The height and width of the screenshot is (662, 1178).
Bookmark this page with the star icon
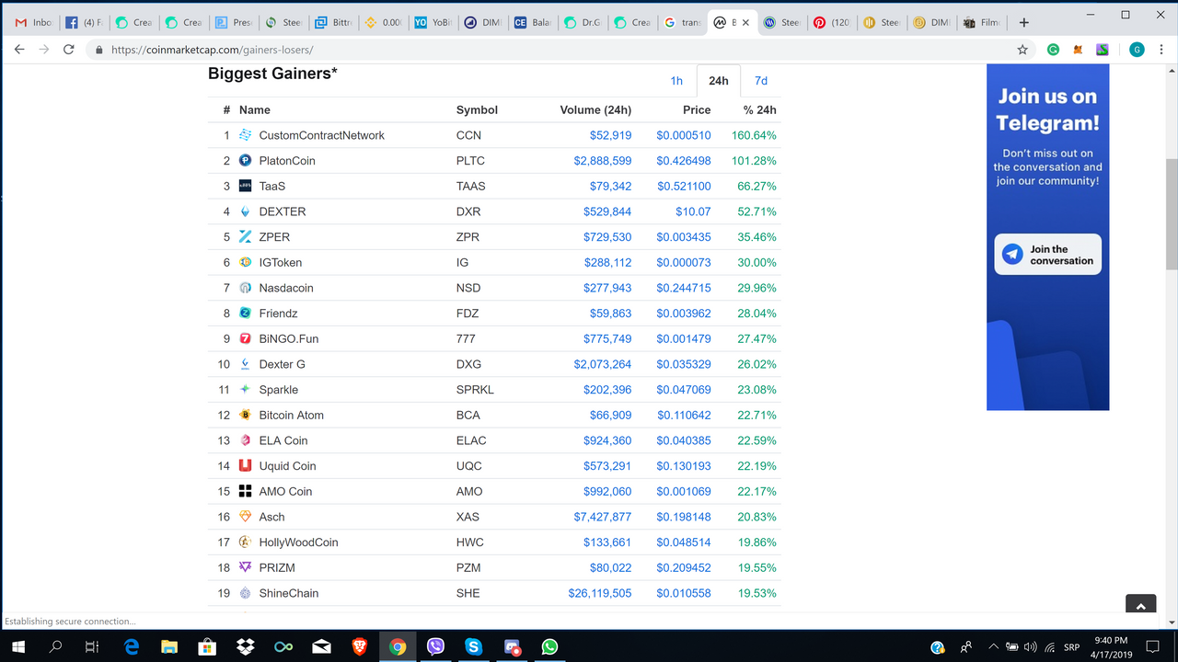(1022, 50)
